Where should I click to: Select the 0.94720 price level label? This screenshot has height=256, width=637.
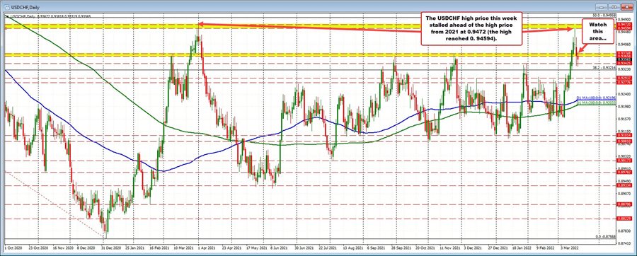point(624,25)
